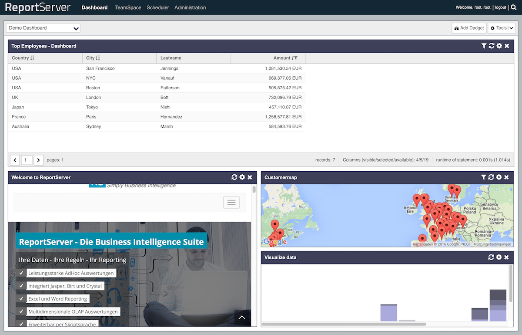Open Top Employees dadget settings gear
The height and width of the screenshot is (335, 522).
pyautogui.click(x=499, y=46)
